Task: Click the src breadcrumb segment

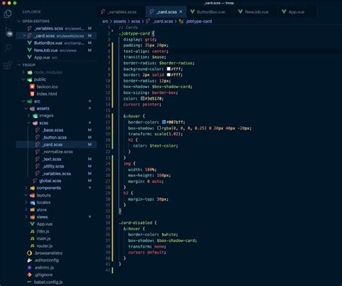Action: pos(105,21)
